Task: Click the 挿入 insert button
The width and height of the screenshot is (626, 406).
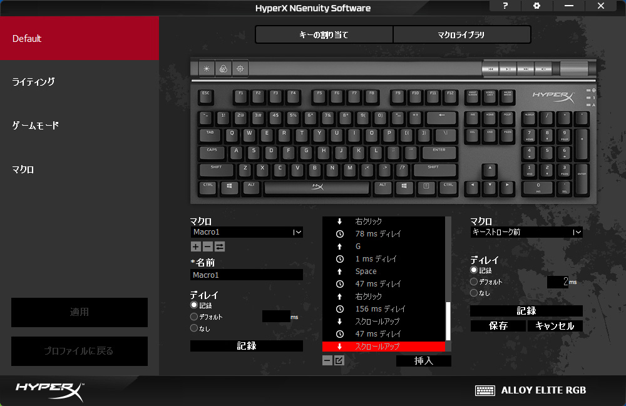Action: 424,360
